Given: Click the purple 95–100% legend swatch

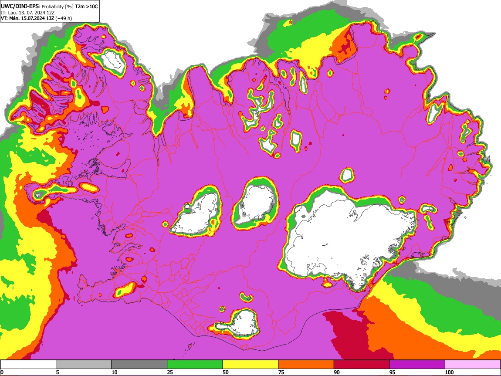Looking at the screenshot, I should 417,365.
